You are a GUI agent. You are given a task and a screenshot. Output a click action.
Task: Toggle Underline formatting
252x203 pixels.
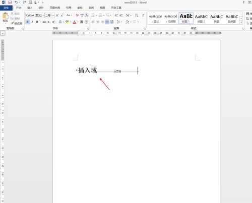coord(37,22)
